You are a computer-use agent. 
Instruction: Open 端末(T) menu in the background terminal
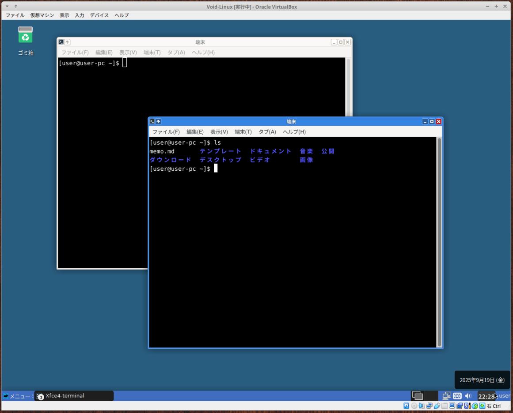tap(152, 52)
